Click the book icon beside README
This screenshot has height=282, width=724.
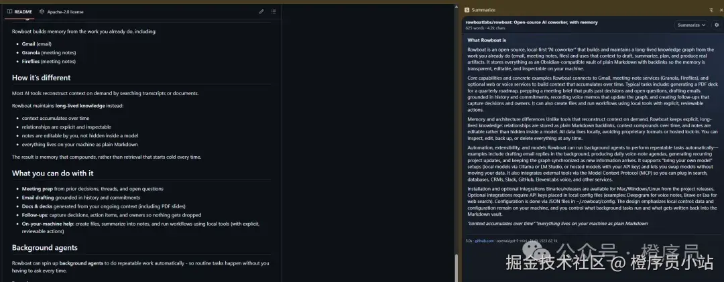pos(9,11)
